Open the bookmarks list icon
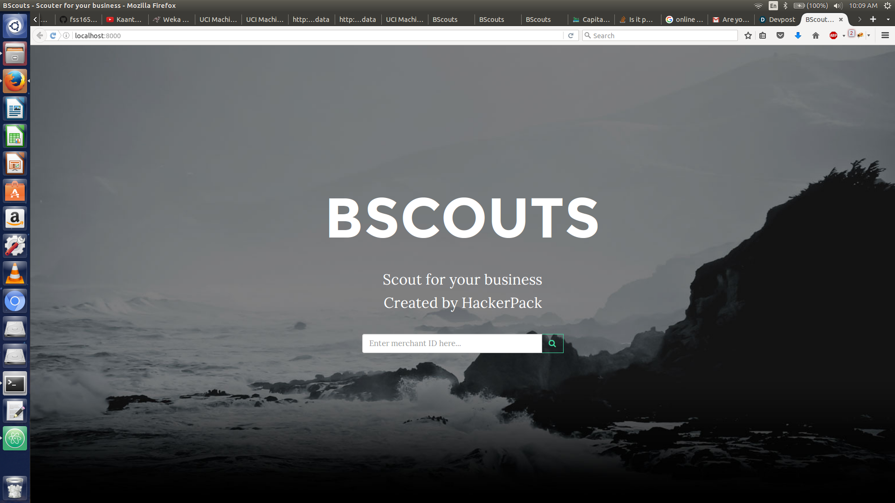This screenshot has width=895, height=503. [x=763, y=35]
